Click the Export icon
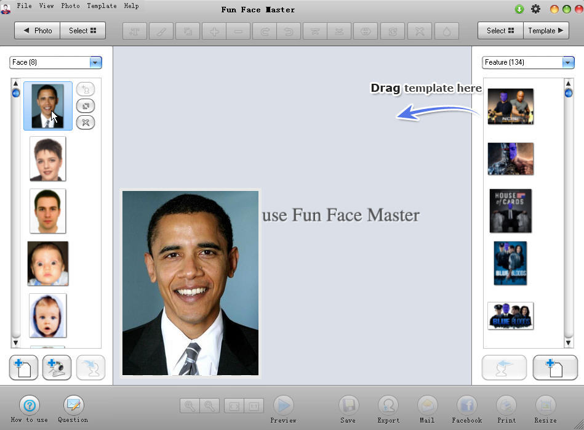This screenshot has width=584, height=430. (x=388, y=406)
